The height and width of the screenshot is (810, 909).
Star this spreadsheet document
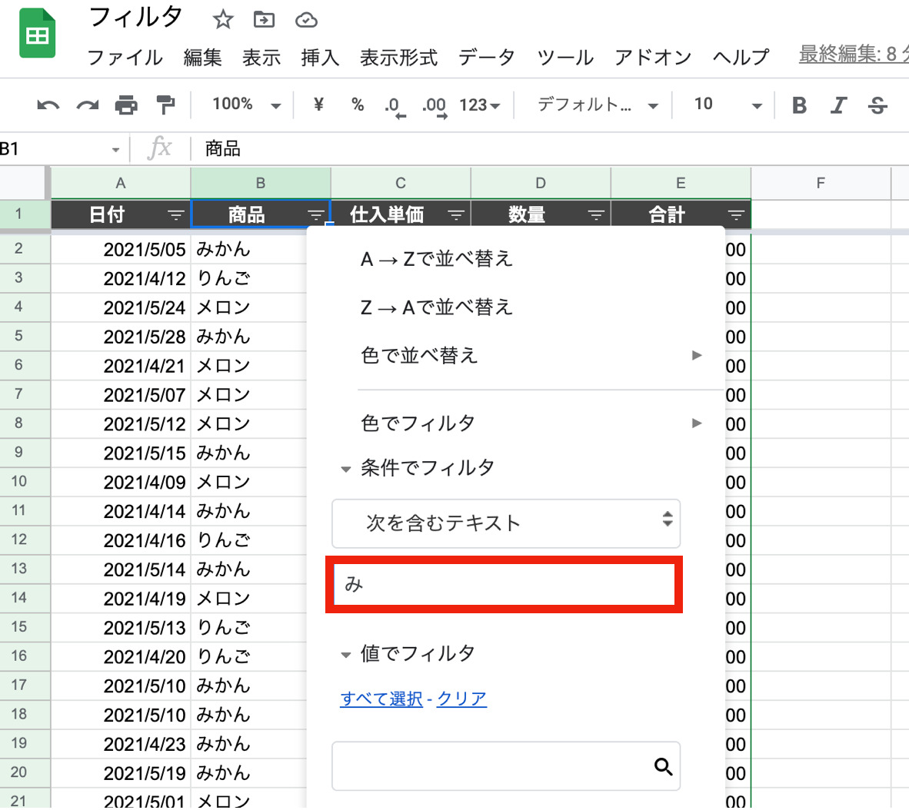pos(223,19)
